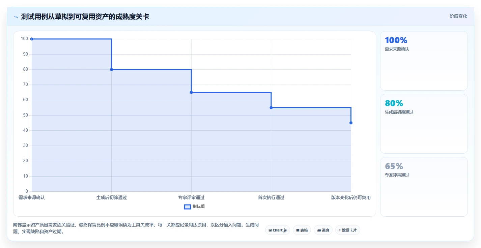This screenshot has height=248, width=481.
Task: Click the 版本变化后仍可复用 x-axis label
Action: pos(351,197)
